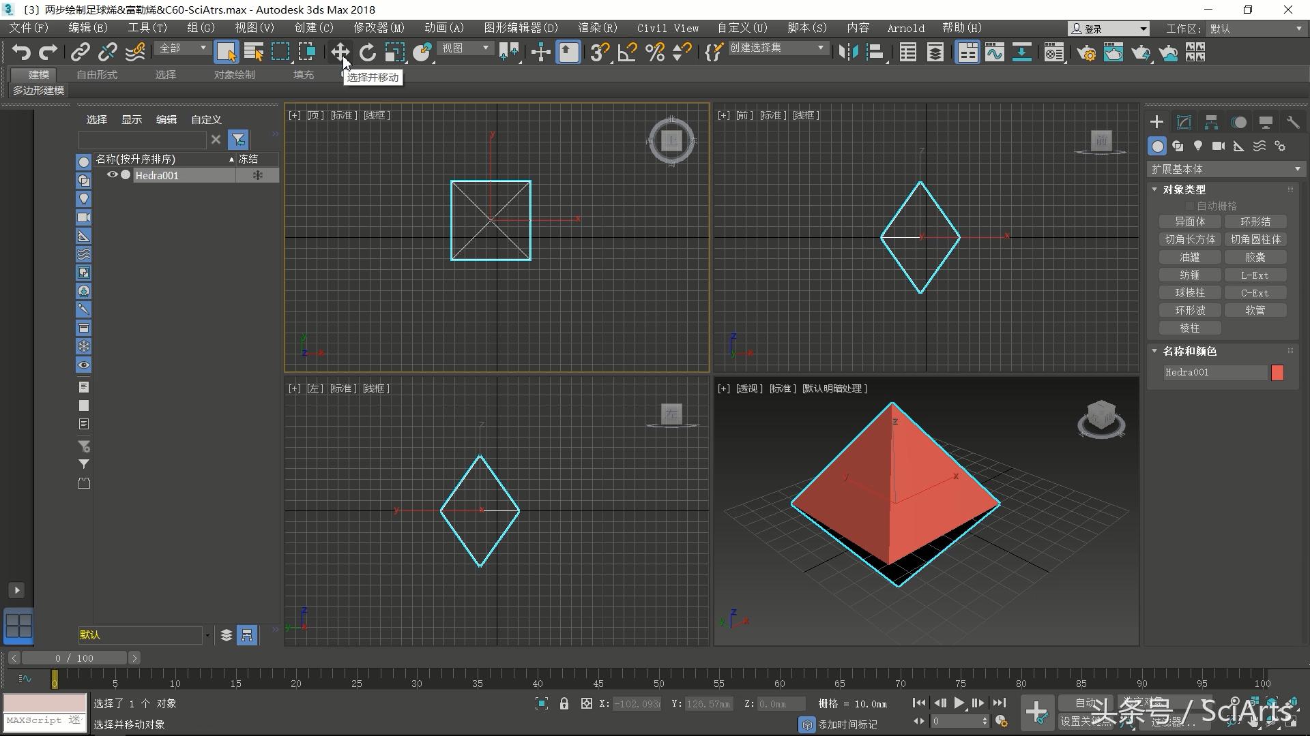The height and width of the screenshot is (736, 1310).
Task: Switch to the 自由形式 ribbon tab
Action: pyautogui.click(x=96, y=75)
